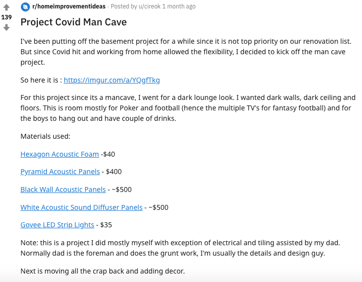Downvote the Project Covid Man Cave post
This screenshot has width=362, height=282.
tap(6, 27)
